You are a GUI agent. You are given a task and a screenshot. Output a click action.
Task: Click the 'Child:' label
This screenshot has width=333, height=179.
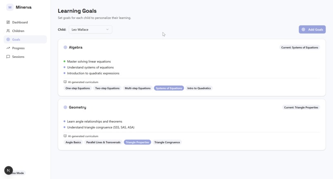[x=62, y=29]
